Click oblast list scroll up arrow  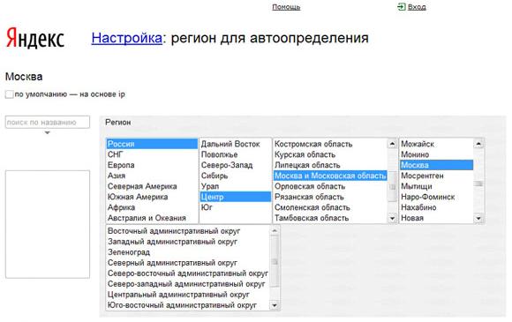[x=392, y=144]
